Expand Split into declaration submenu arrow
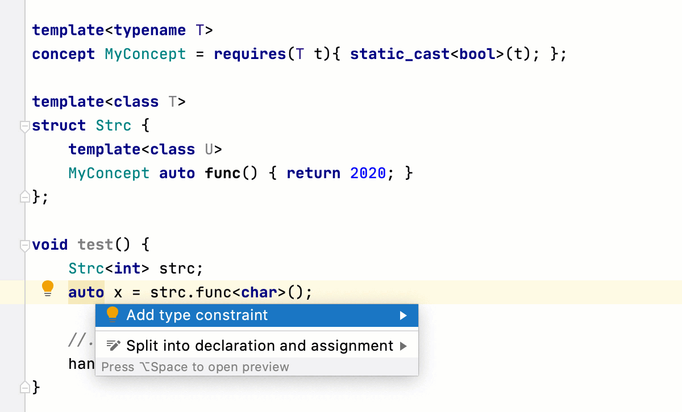The height and width of the screenshot is (412, 682). [x=403, y=346]
